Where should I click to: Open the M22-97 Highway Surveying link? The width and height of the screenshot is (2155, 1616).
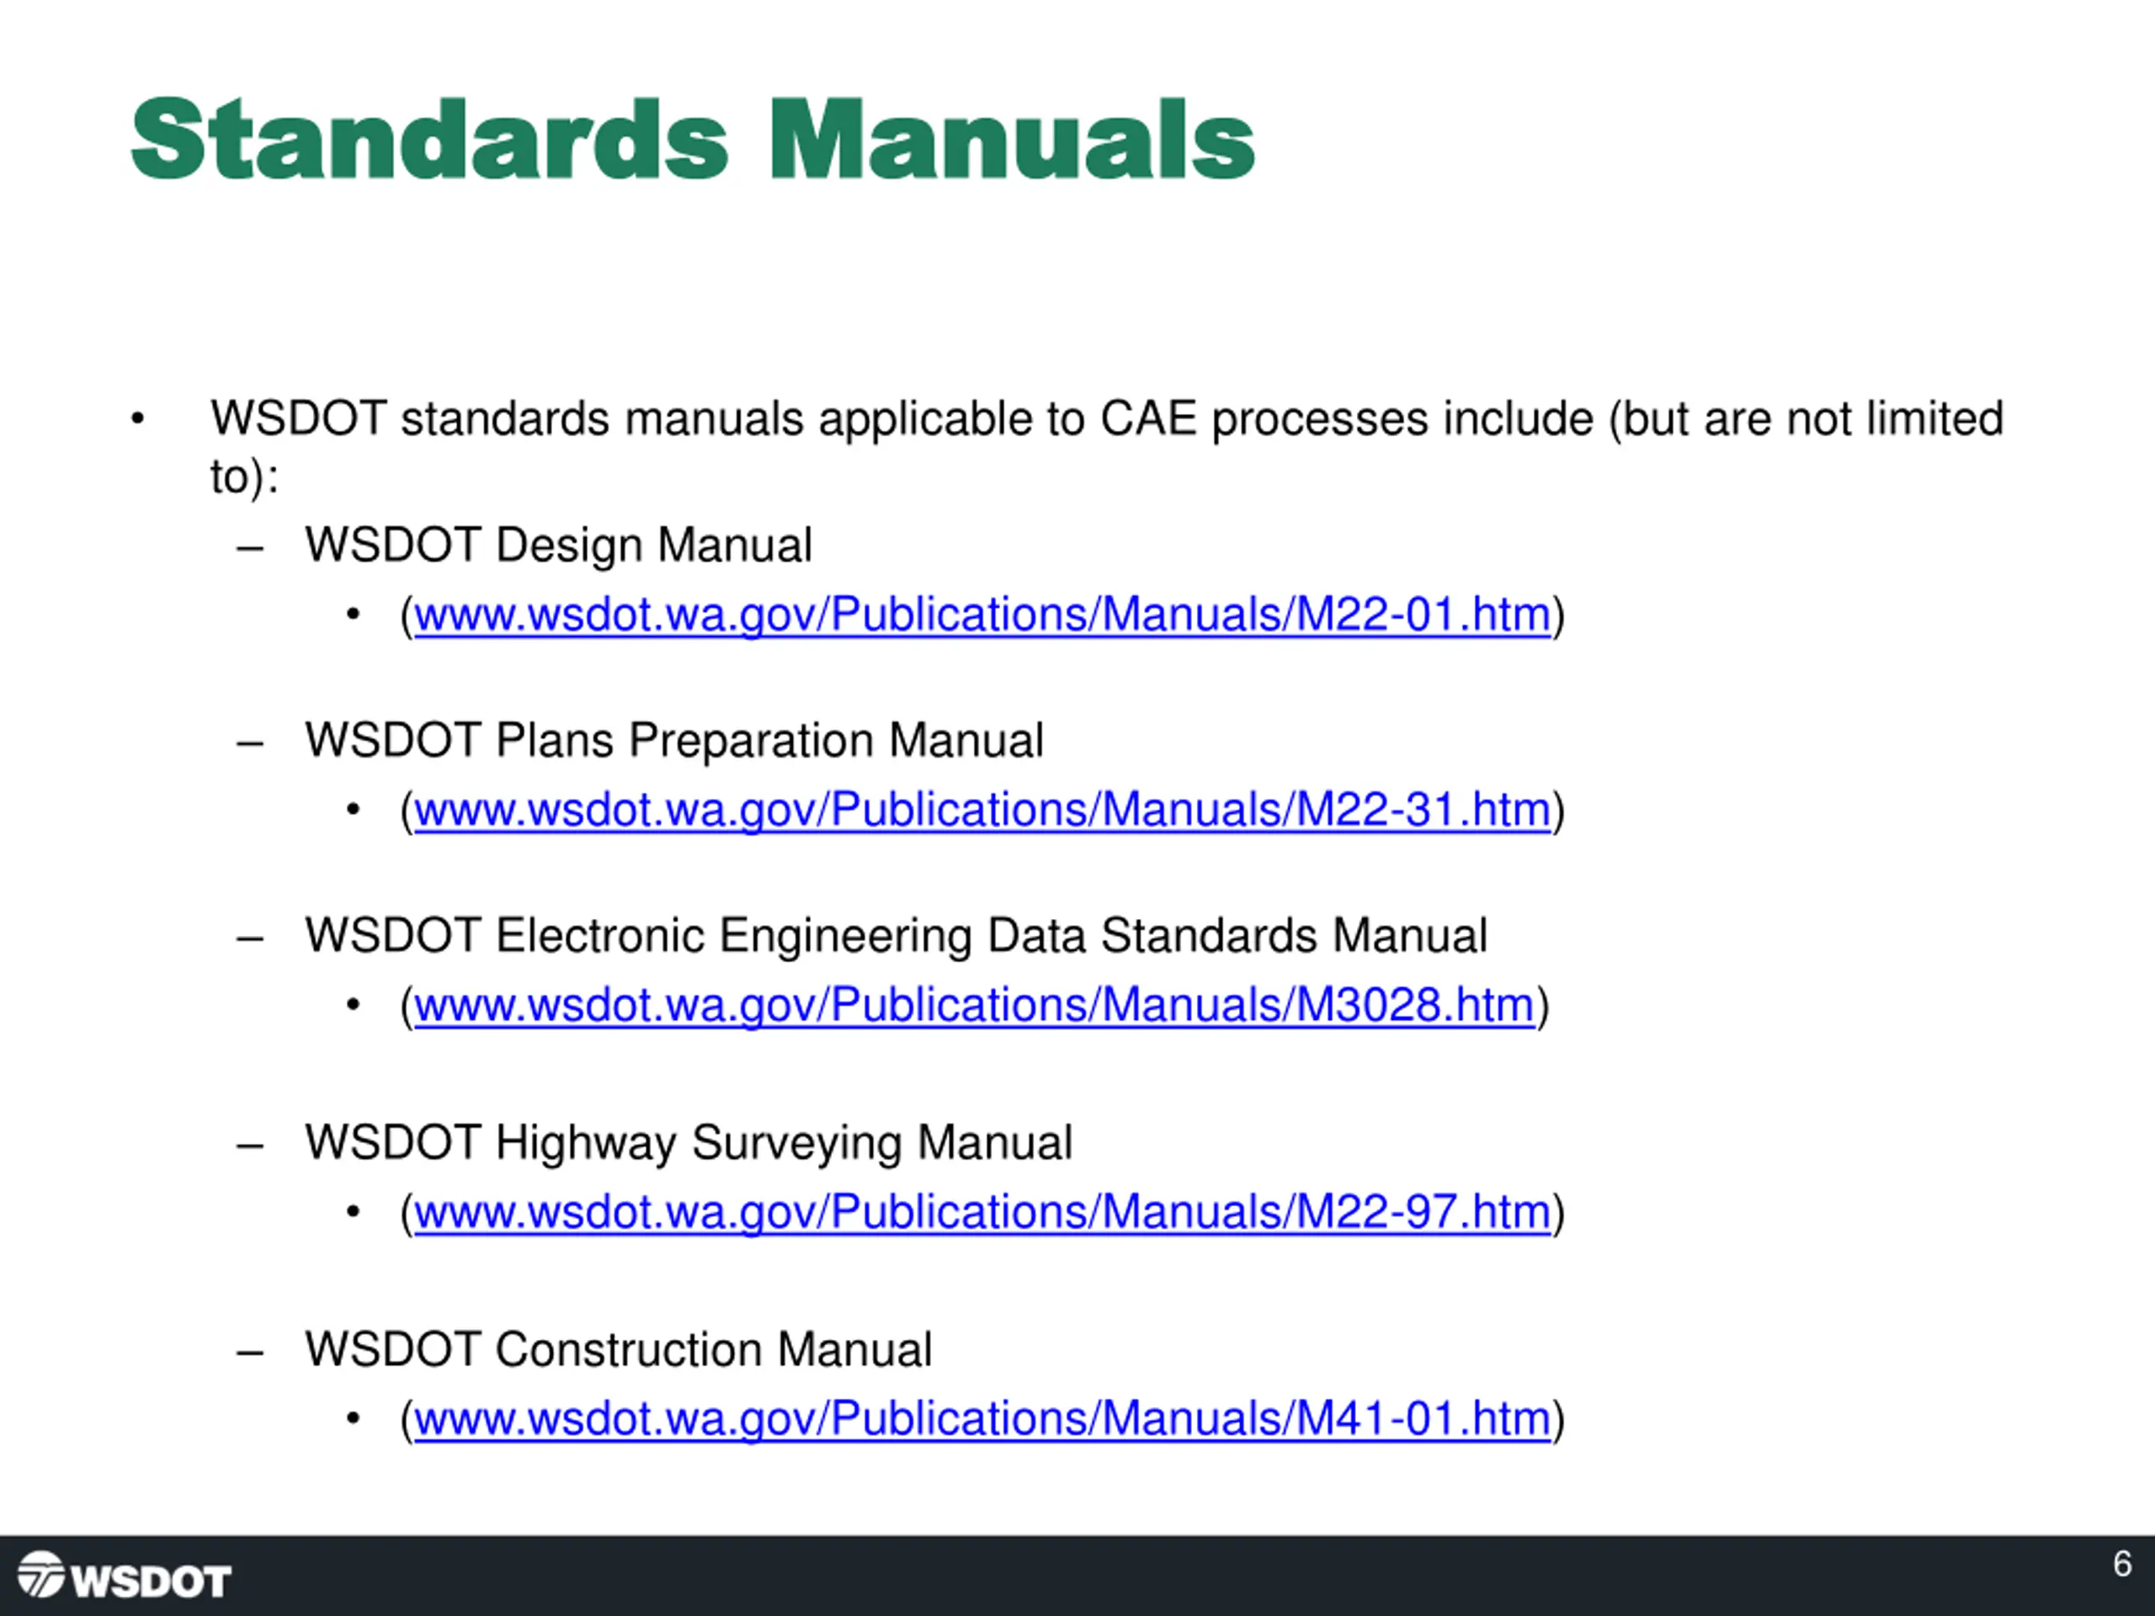pos(982,1213)
